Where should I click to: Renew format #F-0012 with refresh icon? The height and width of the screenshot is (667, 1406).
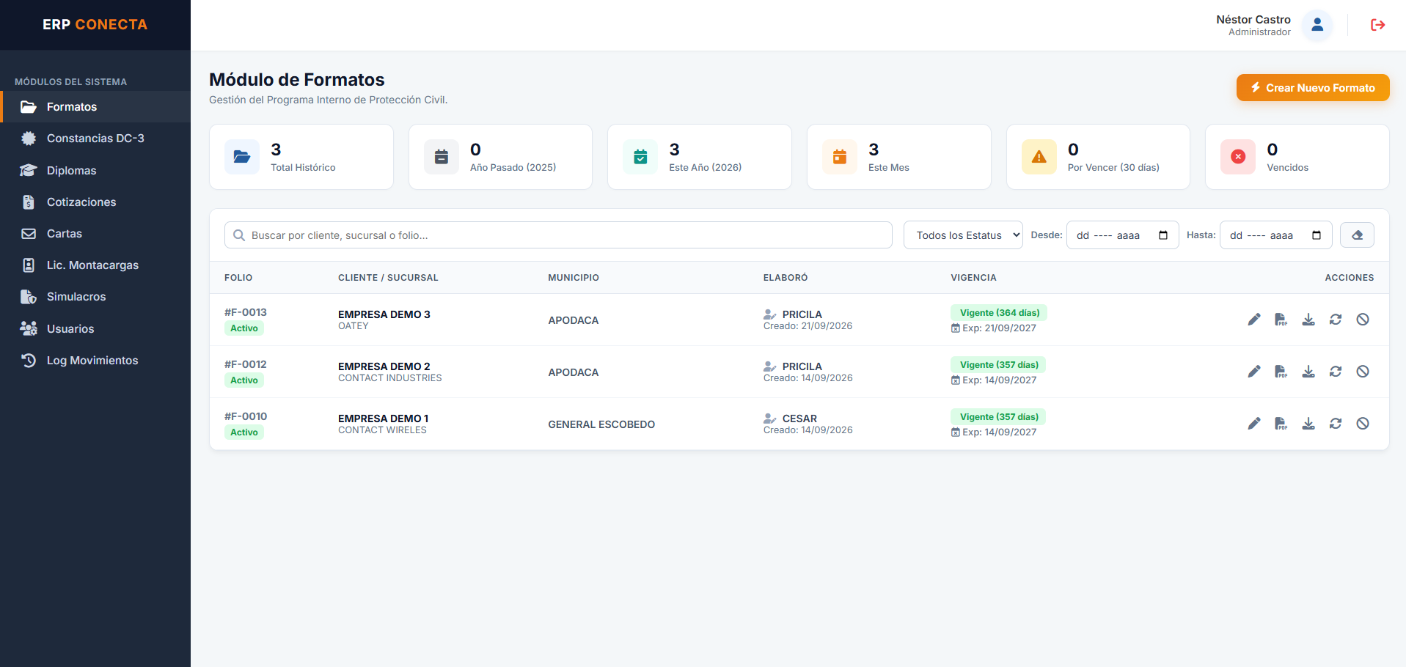click(x=1336, y=372)
